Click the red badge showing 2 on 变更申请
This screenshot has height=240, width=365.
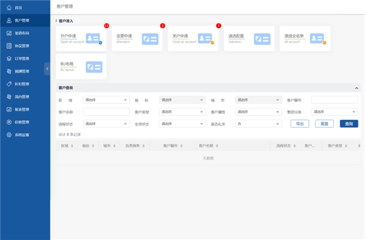click(162, 26)
